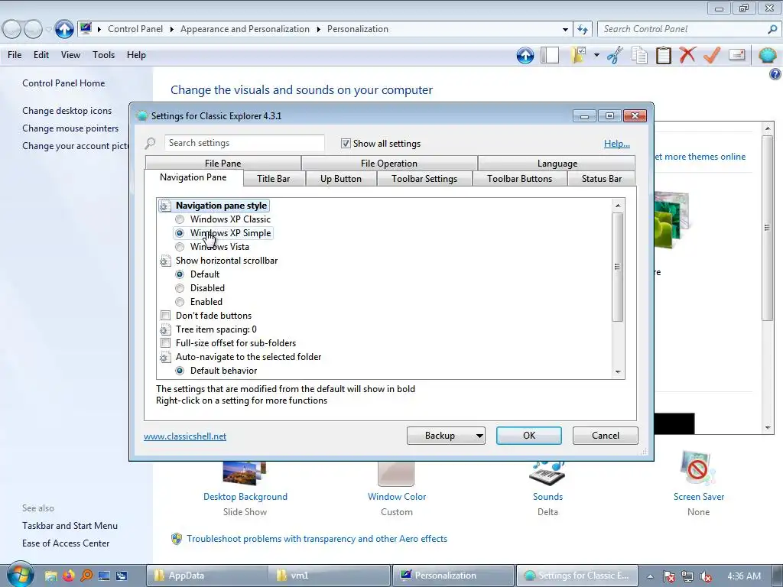The height and width of the screenshot is (587, 783).
Task: Switch to the File Pane tab
Action: (x=223, y=164)
